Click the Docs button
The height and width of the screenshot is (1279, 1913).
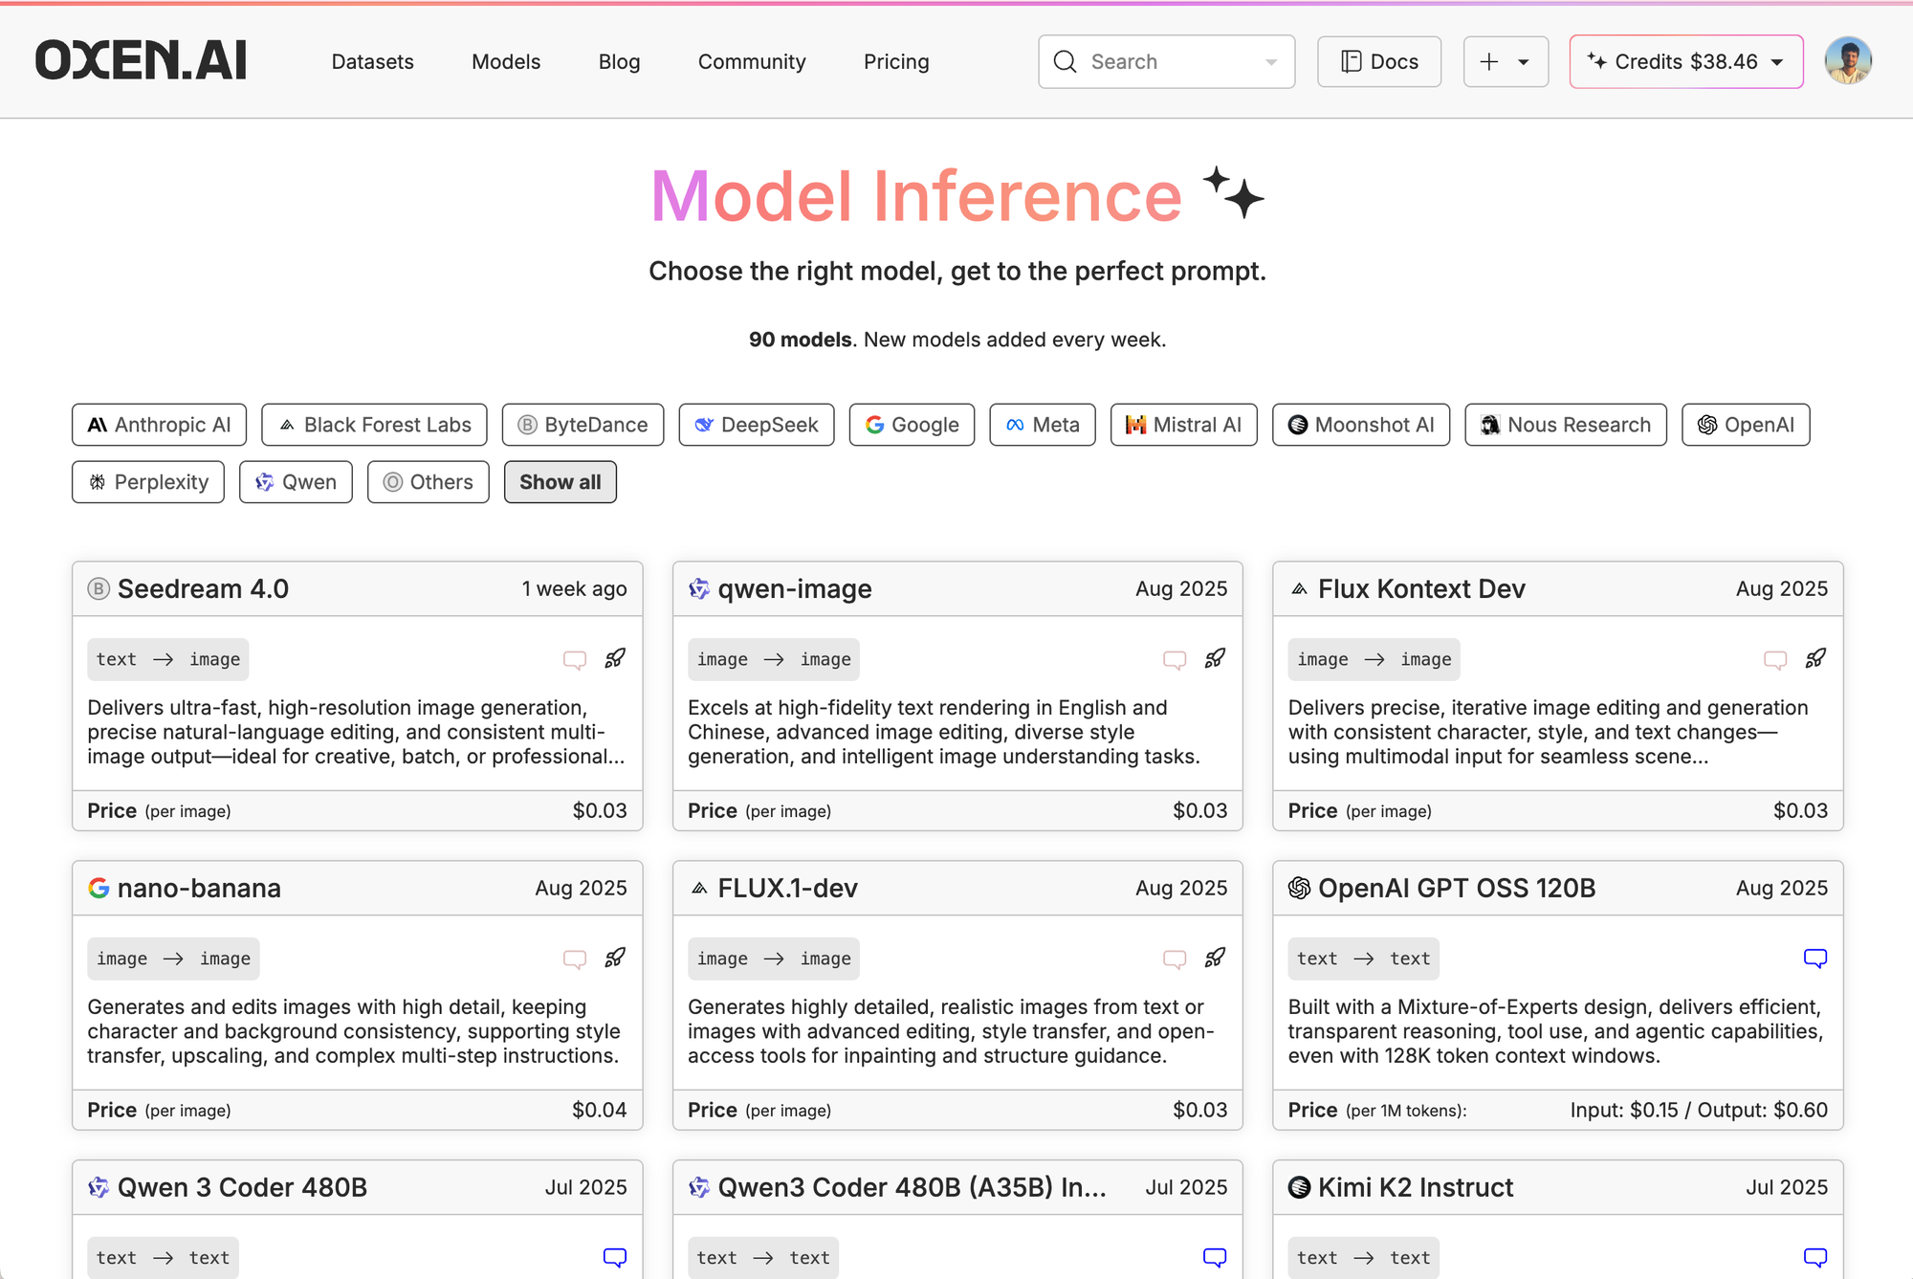point(1378,61)
